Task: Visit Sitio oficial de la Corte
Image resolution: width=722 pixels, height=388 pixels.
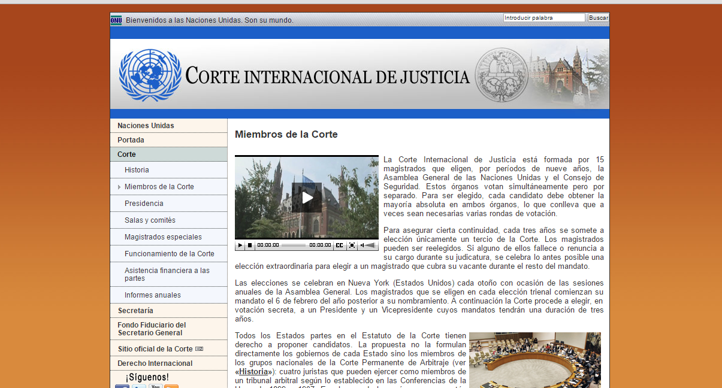Action: point(155,349)
